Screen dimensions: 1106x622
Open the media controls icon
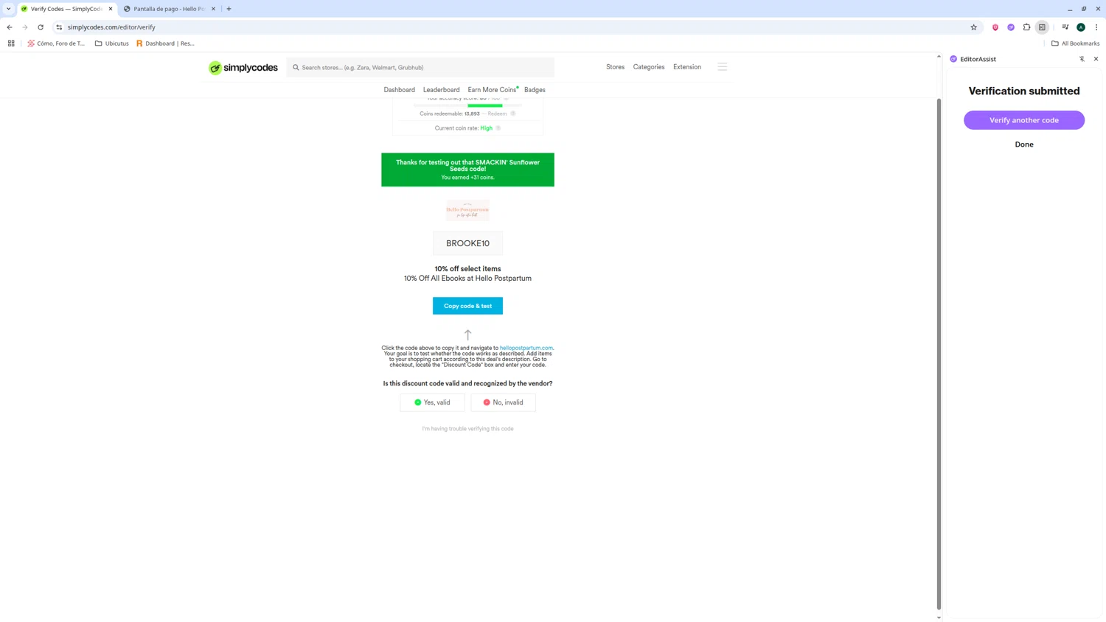click(1065, 27)
